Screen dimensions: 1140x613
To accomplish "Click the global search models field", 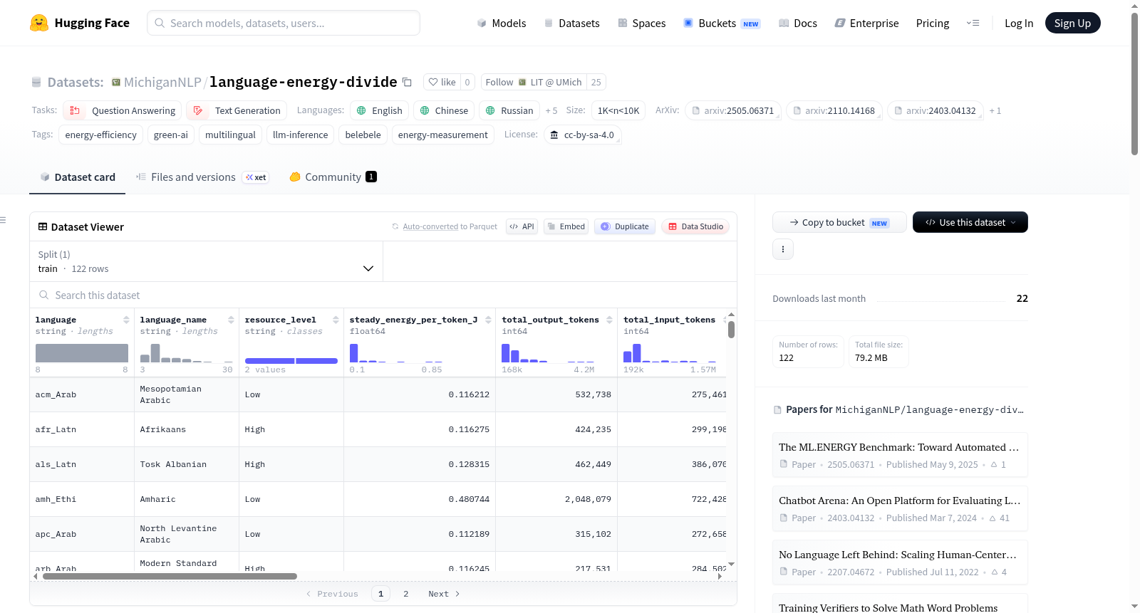I will click(284, 23).
